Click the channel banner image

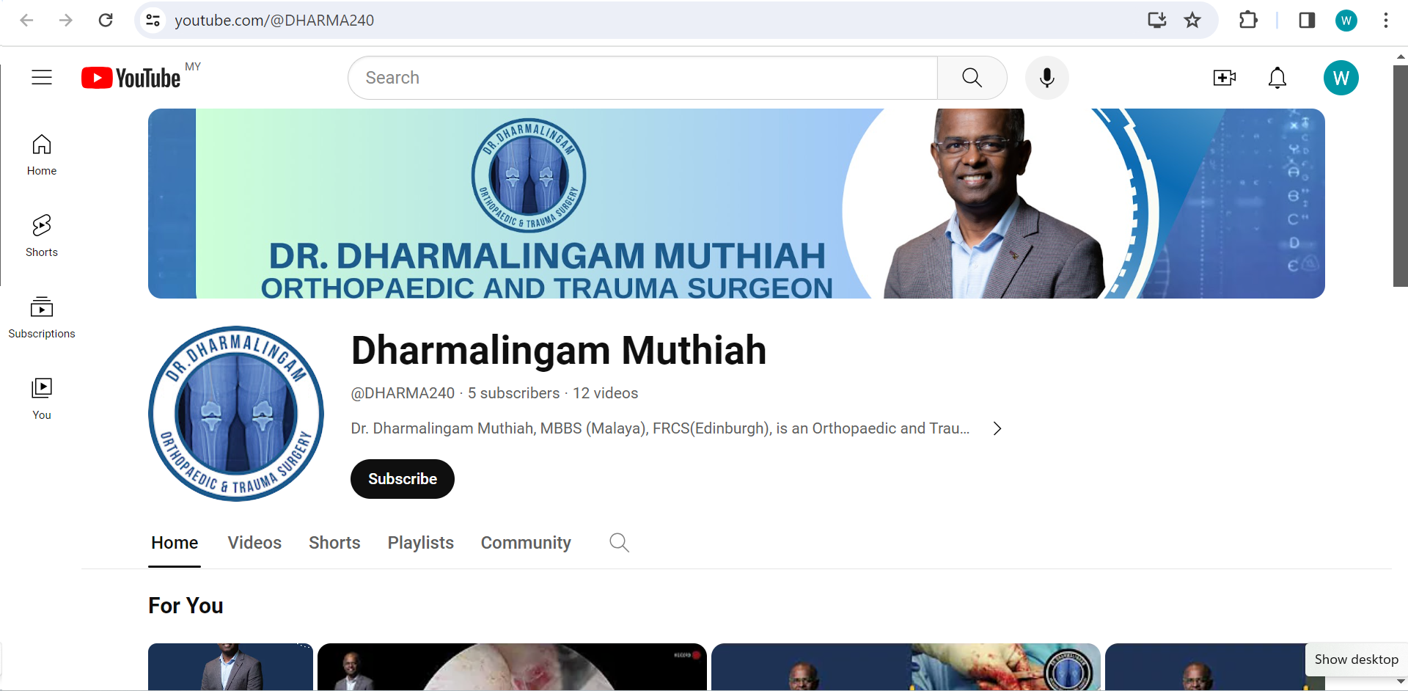pyautogui.click(x=736, y=203)
